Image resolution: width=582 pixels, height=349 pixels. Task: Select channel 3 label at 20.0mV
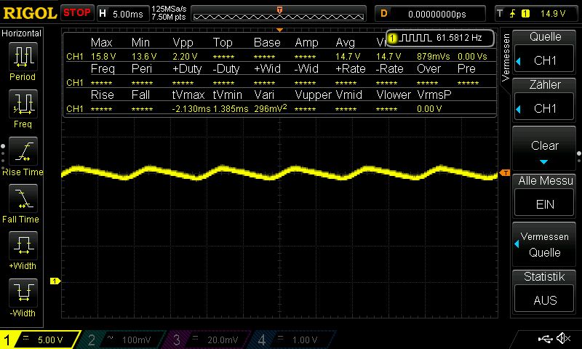tap(206, 340)
